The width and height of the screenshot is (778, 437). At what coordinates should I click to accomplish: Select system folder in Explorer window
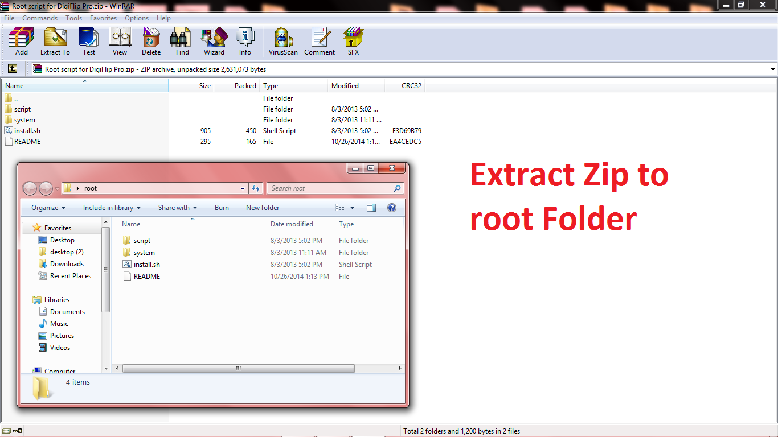[138, 253]
